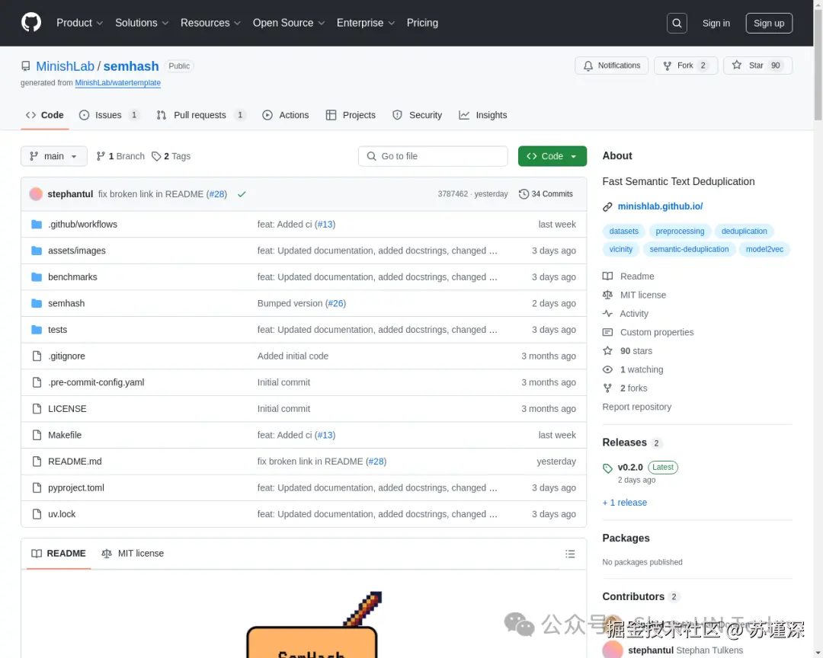
Task: Click the Sign up button
Action: tap(769, 23)
